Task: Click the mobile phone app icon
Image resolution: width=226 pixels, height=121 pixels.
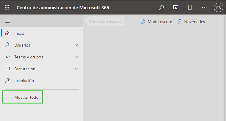Action: coord(190,7)
